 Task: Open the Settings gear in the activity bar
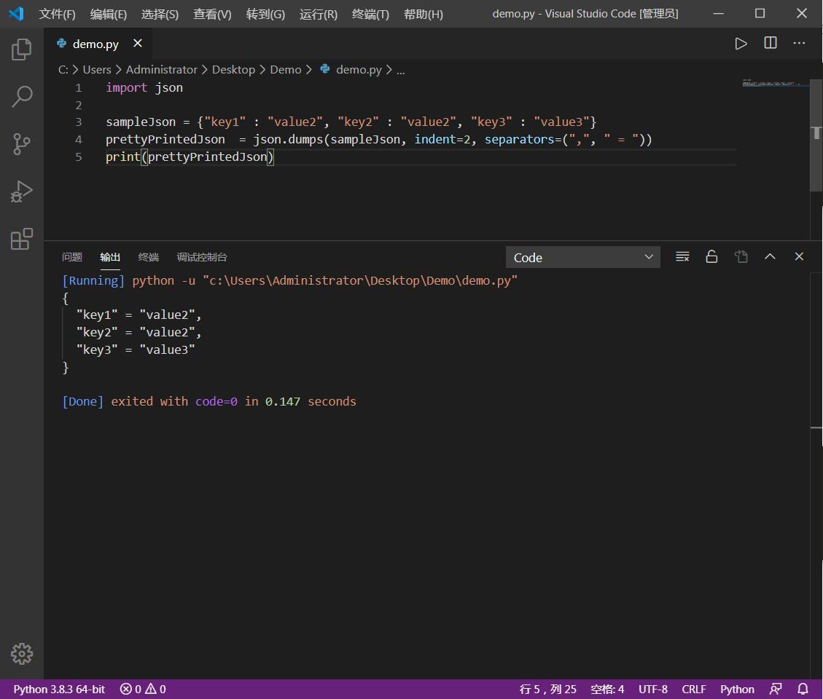point(21,654)
